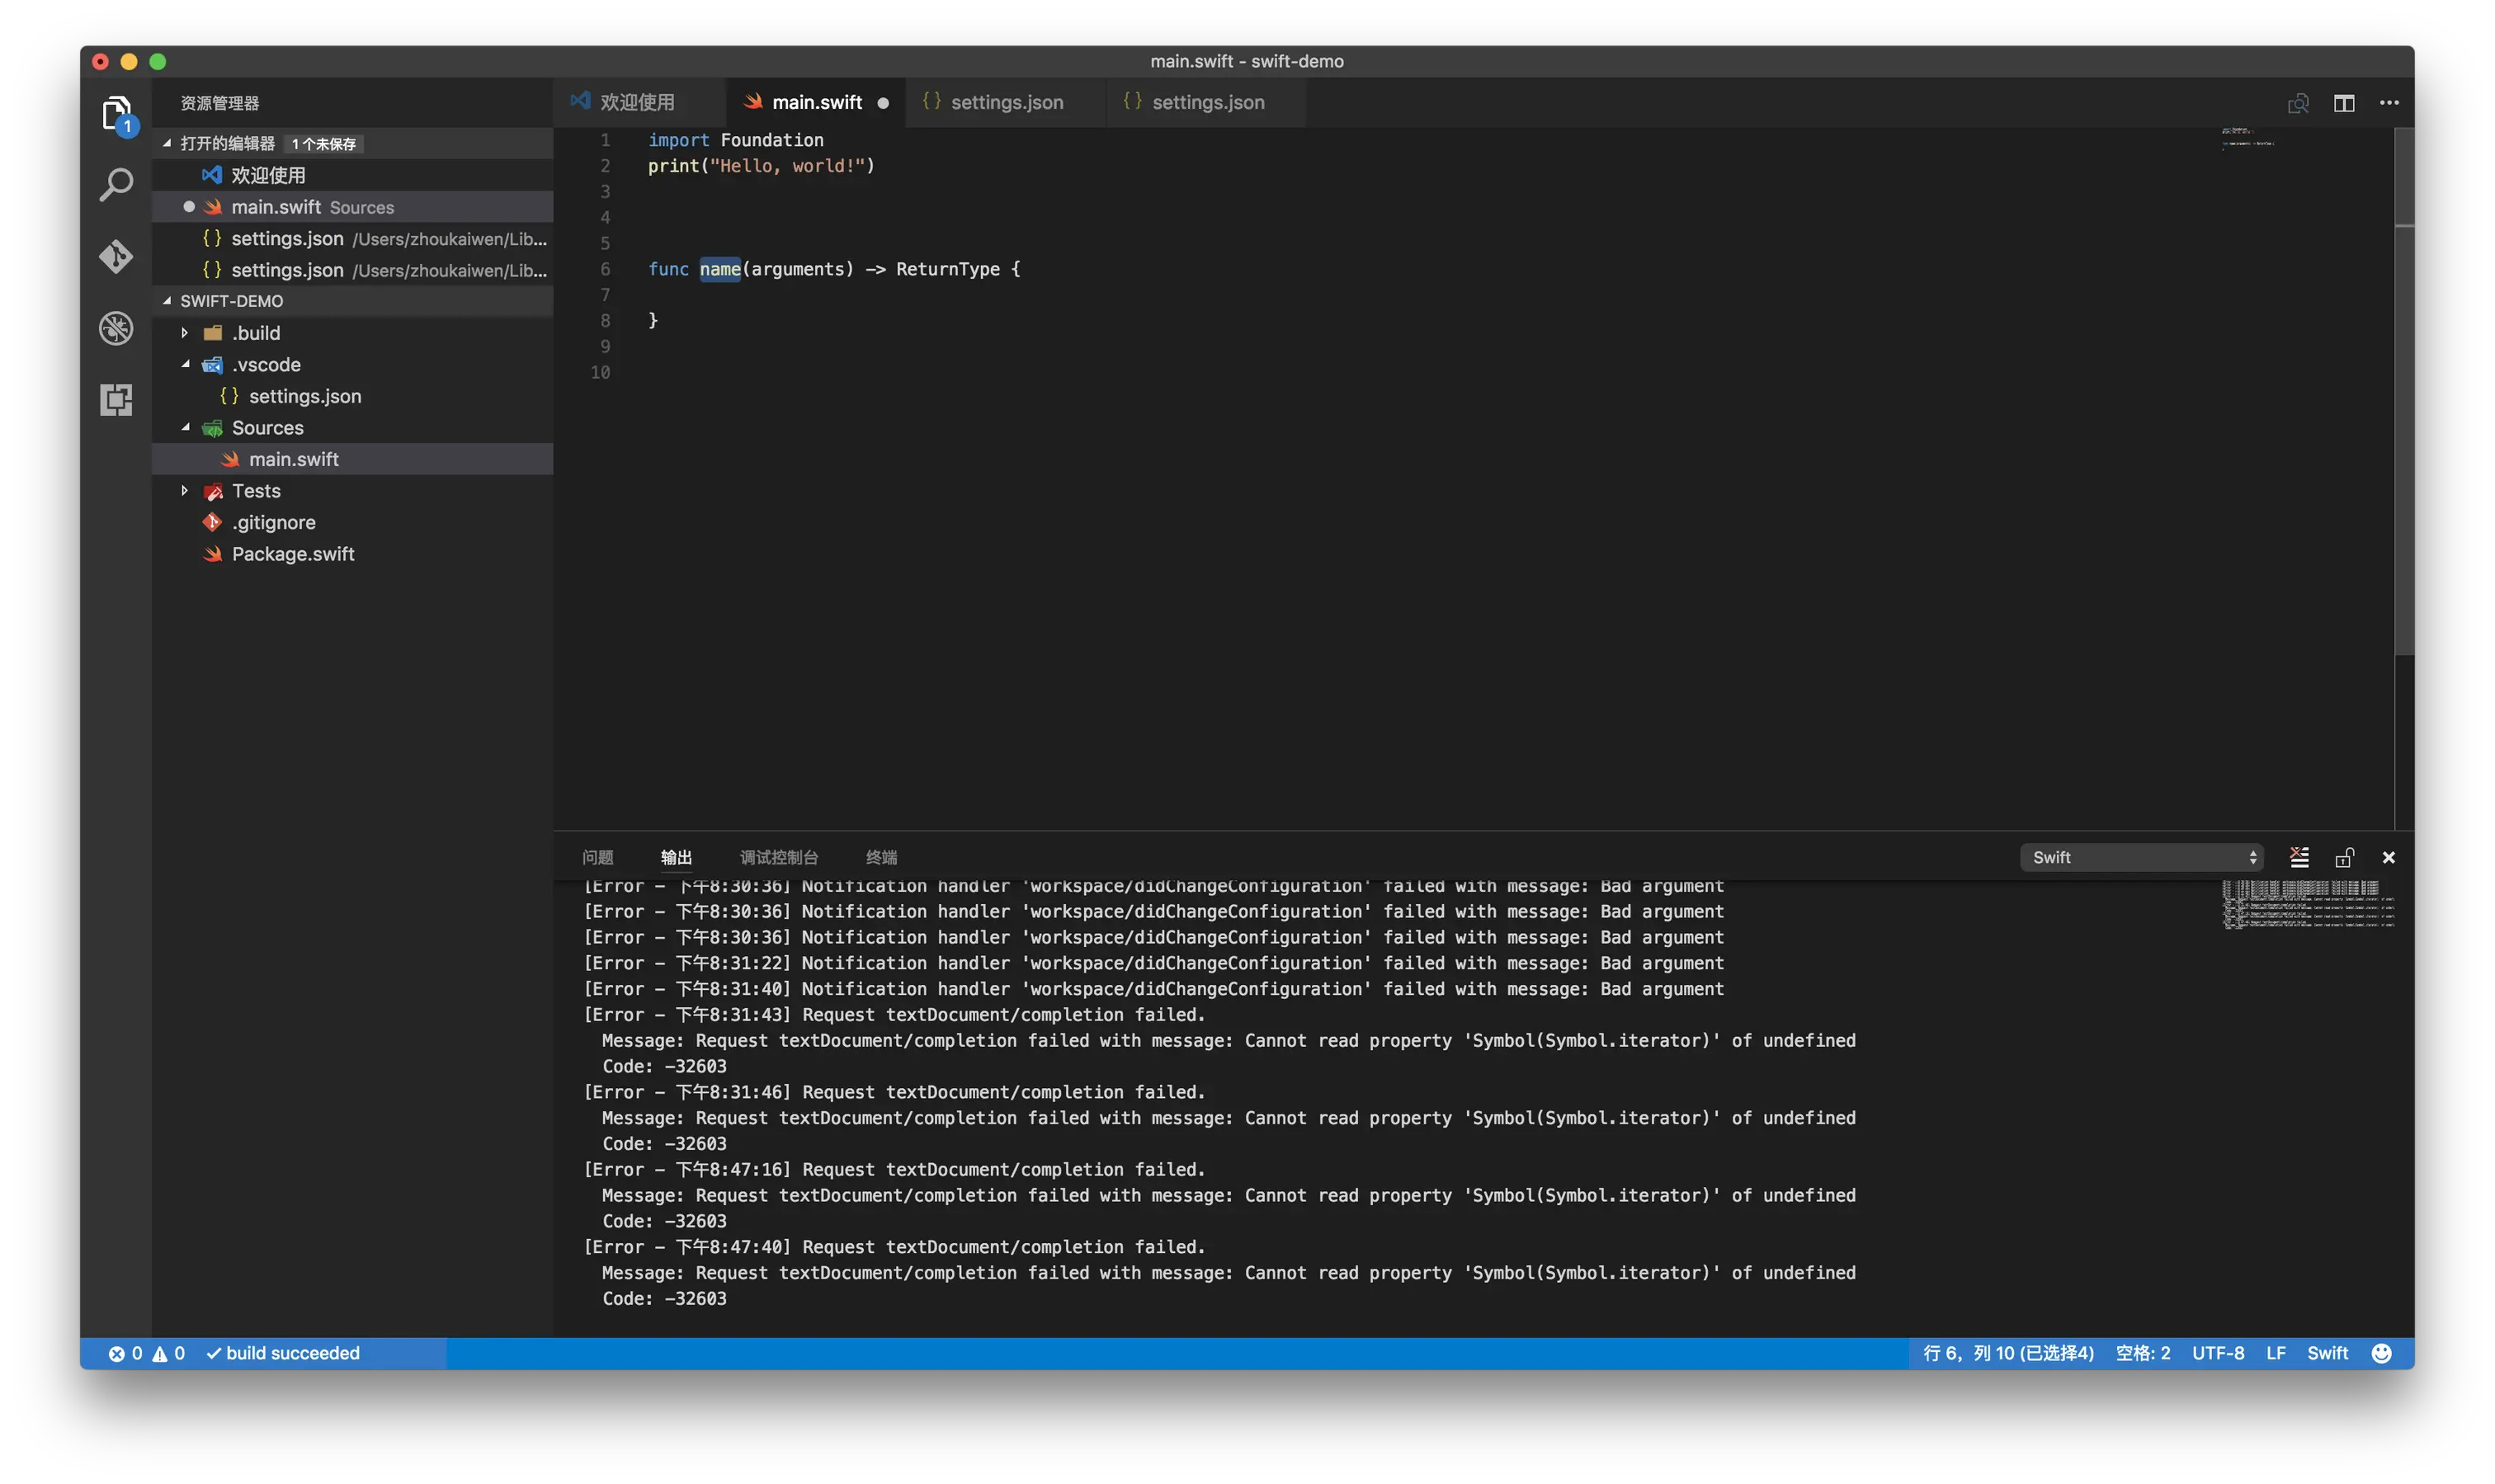Click the split editor icon
This screenshot has width=2495, height=1484.
click(2345, 102)
